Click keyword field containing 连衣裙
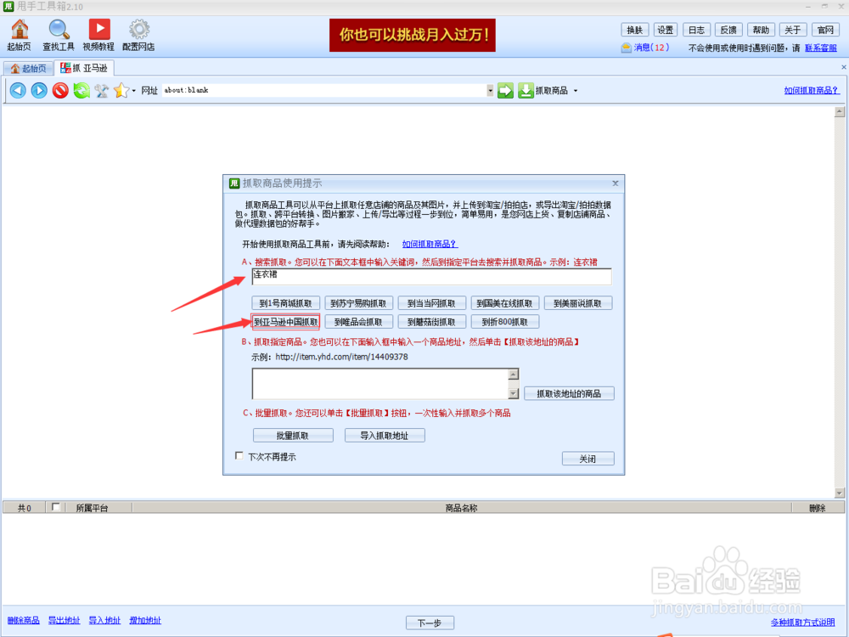 431,276
